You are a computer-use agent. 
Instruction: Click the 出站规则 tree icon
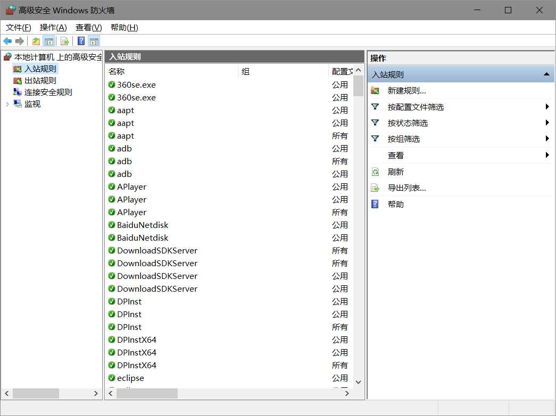pos(18,80)
